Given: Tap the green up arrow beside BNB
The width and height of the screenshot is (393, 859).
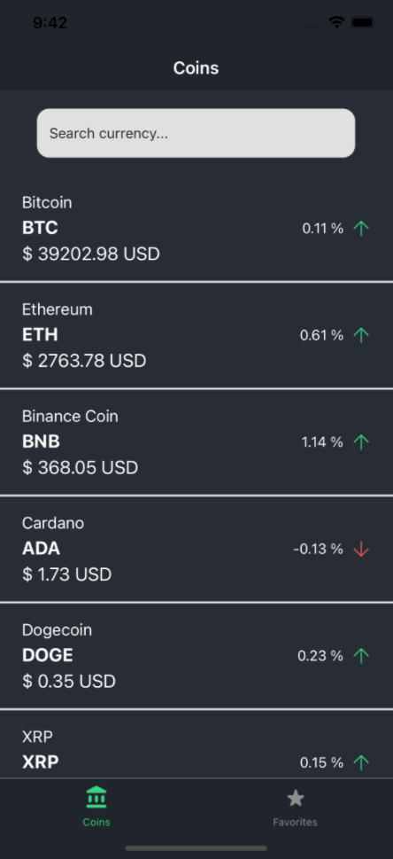Looking at the screenshot, I should click(x=361, y=441).
